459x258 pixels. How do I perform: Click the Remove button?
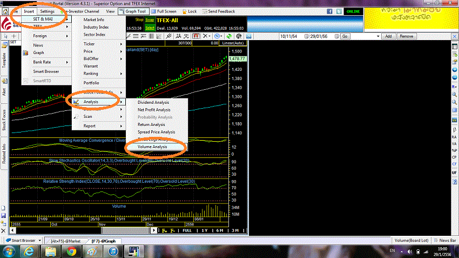click(406, 36)
